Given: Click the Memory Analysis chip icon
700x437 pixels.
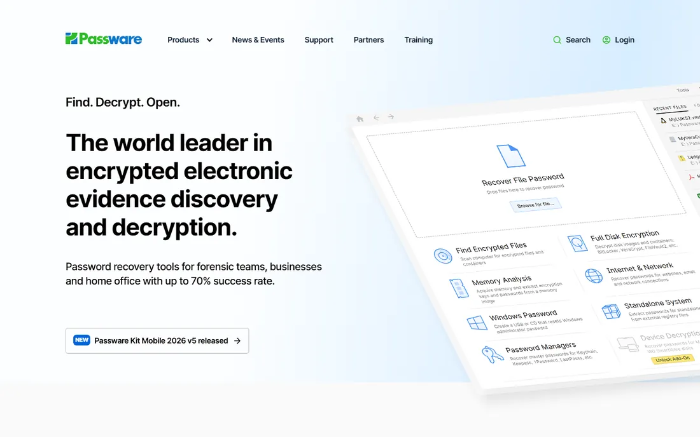Looking at the screenshot, I should [x=458, y=288].
